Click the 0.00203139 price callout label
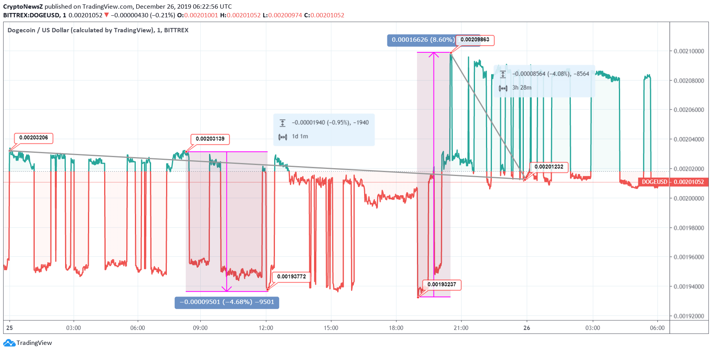712x352 pixels. 210,139
